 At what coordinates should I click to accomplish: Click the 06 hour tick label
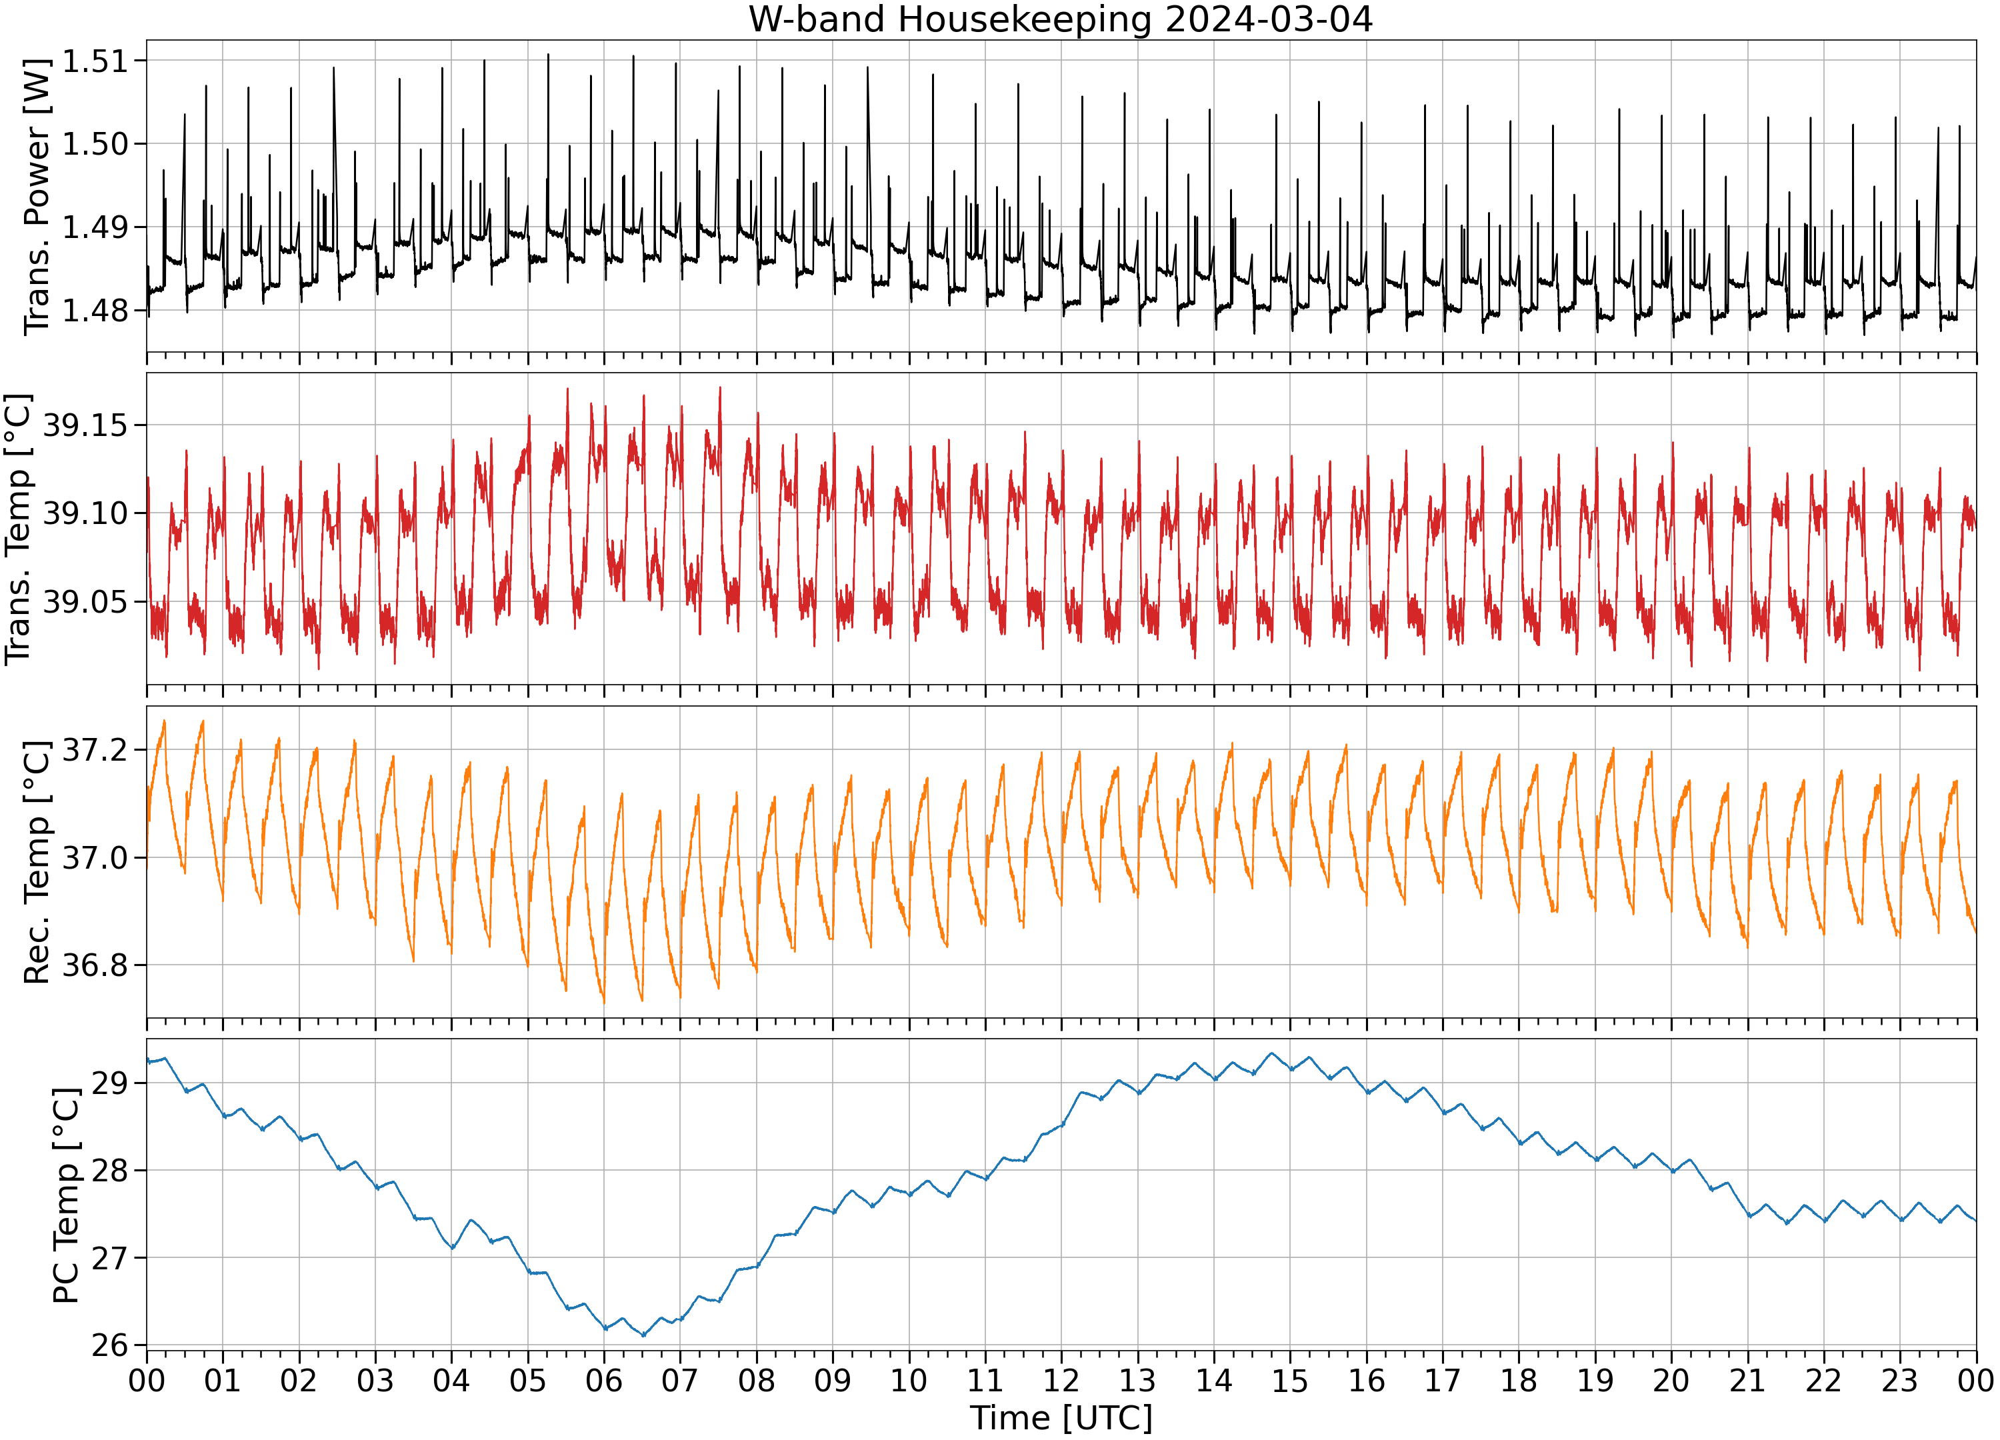pyautogui.click(x=604, y=1380)
